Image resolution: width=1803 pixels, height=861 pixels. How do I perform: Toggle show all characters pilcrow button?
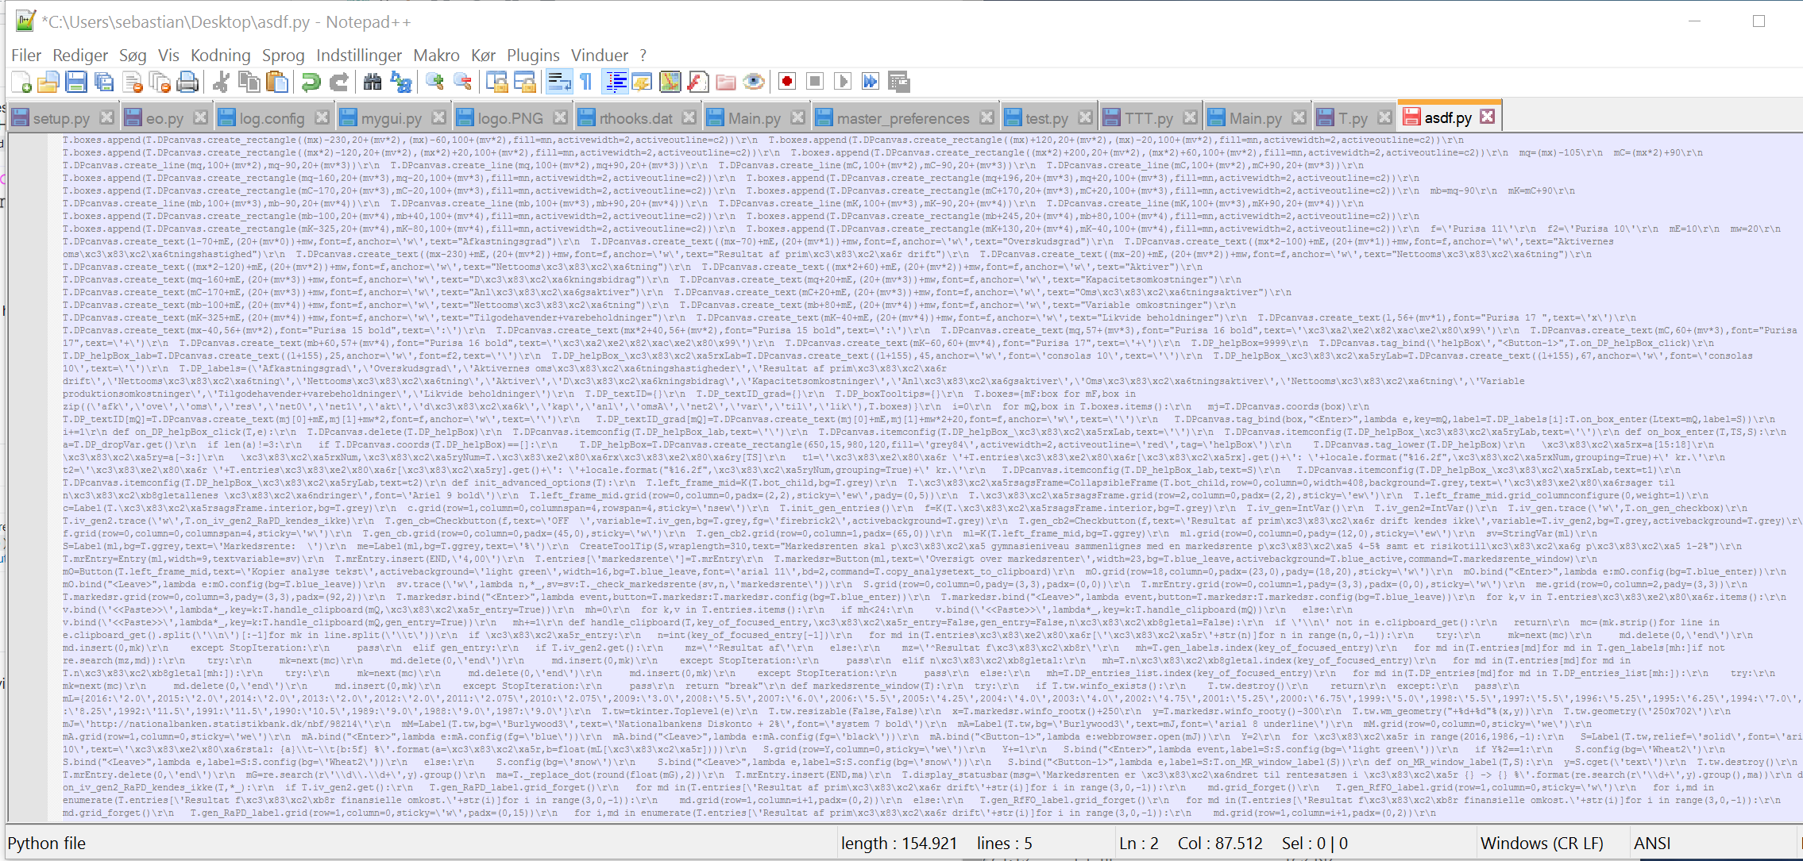pos(586,82)
